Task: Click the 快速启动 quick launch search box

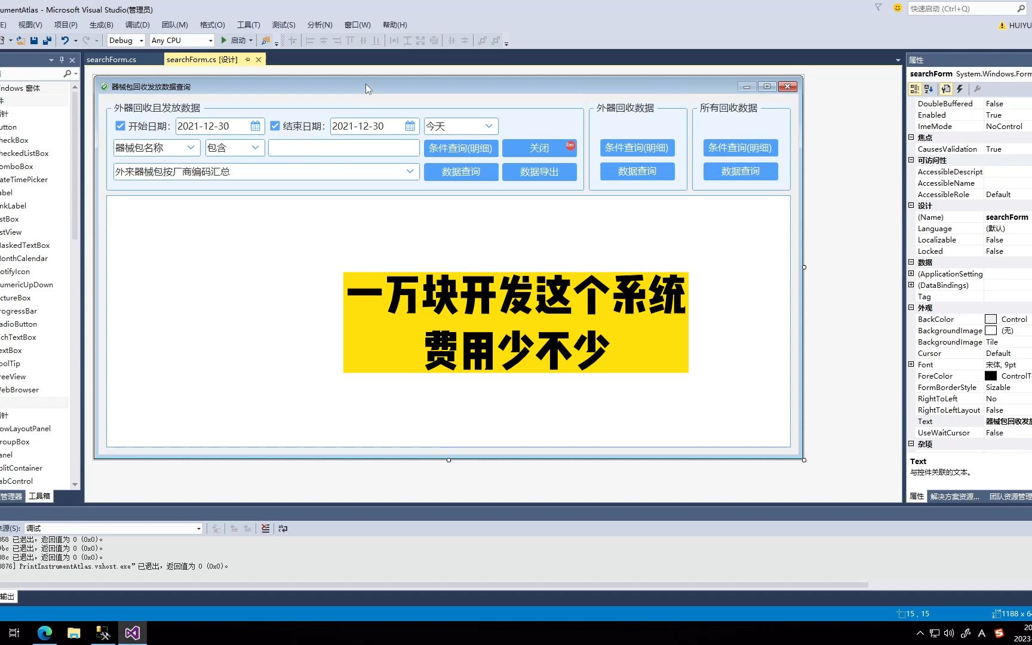Action: tap(967, 8)
